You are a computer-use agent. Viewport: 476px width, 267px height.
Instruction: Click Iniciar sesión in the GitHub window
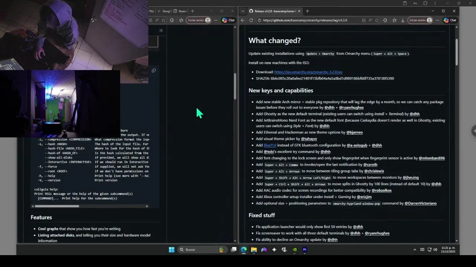(x=420, y=20)
